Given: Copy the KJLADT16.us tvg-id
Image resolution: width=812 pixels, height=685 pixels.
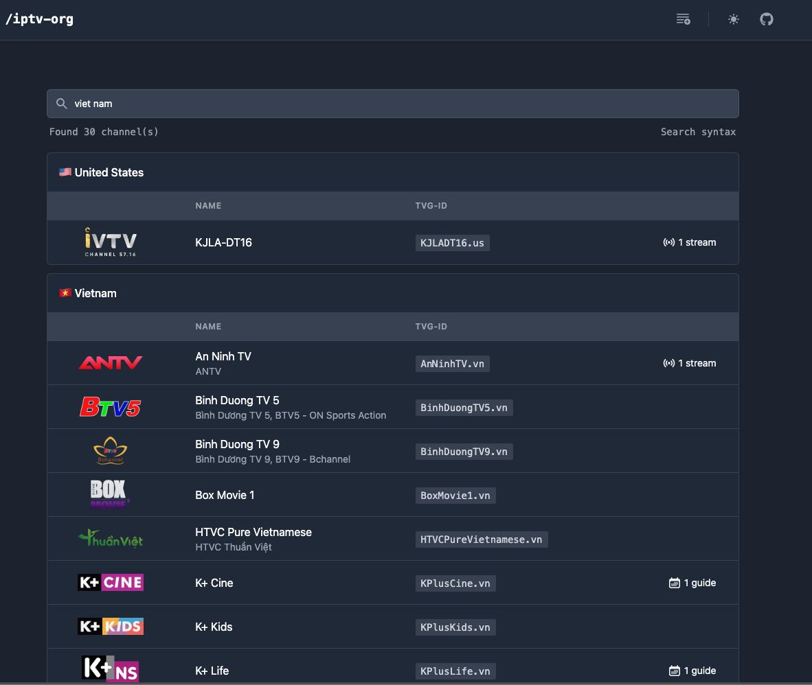Looking at the screenshot, I should [x=452, y=243].
